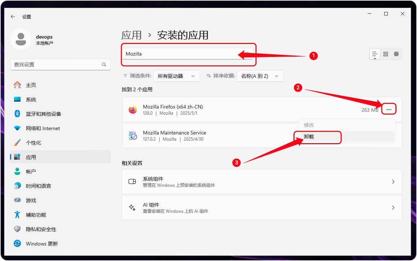
Task: Expand 系统组件 with its chevron
Action: click(x=393, y=182)
